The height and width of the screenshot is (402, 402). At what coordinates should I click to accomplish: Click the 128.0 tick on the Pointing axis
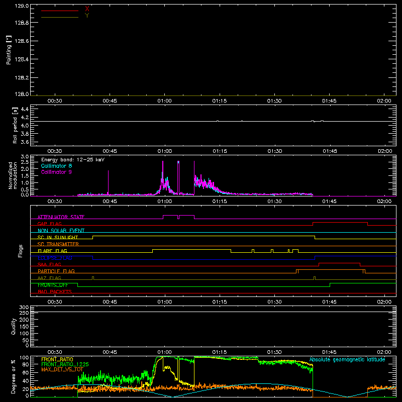click(x=22, y=94)
